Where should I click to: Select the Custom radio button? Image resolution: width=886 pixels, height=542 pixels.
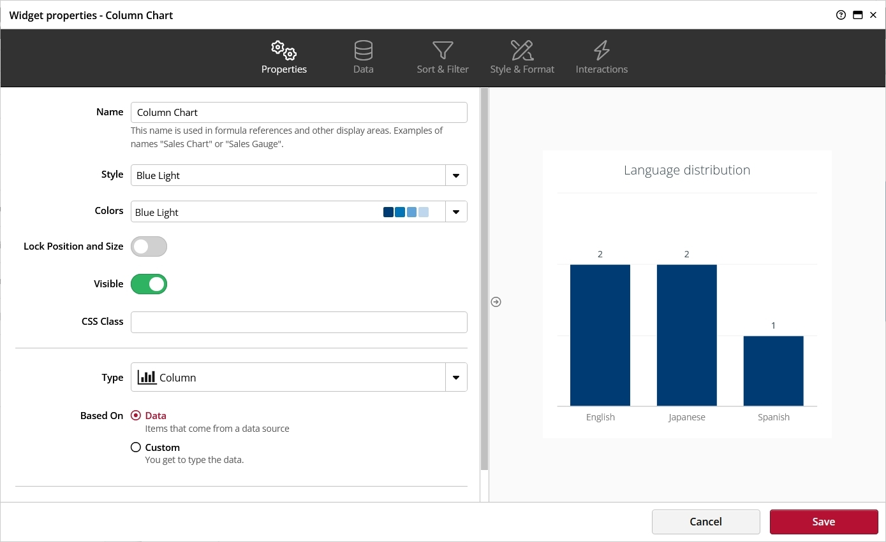[x=136, y=447]
